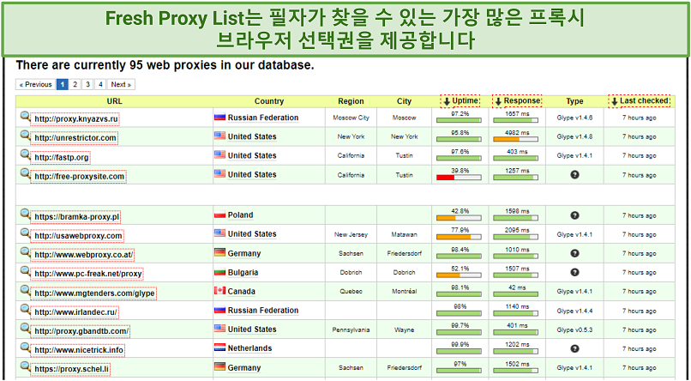
Task: Click German flag in proxy.schel.li row
Action: tap(219, 367)
